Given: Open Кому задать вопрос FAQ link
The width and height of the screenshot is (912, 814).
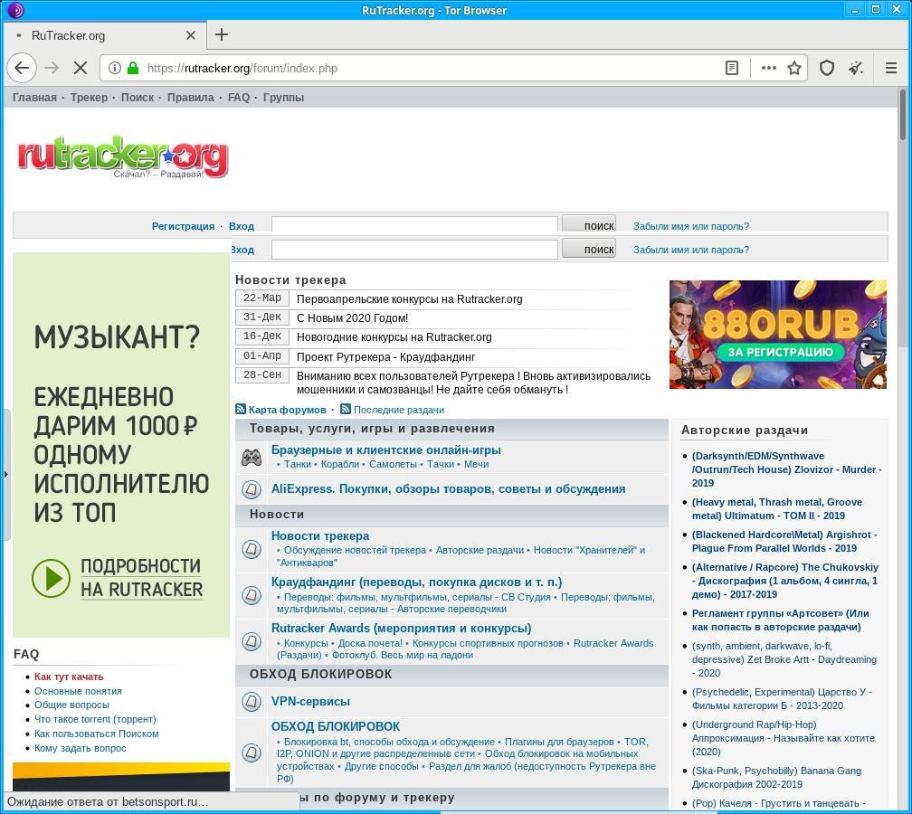Looking at the screenshot, I should (x=80, y=748).
